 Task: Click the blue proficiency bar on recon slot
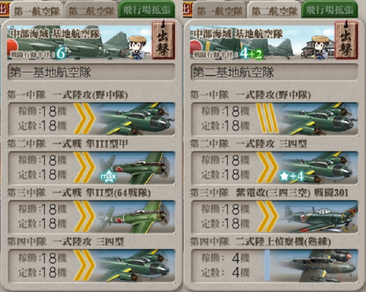click(x=267, y=265)
